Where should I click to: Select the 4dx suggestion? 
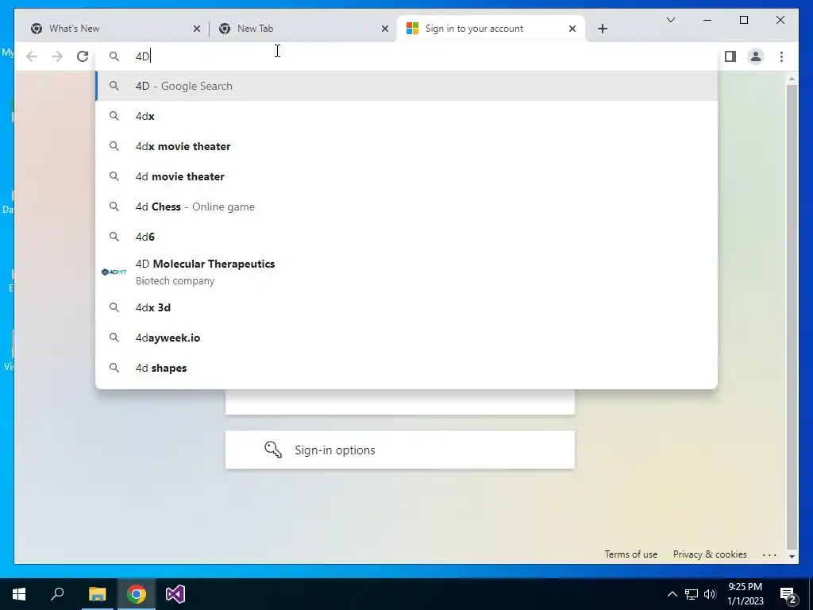click(407, 116)
